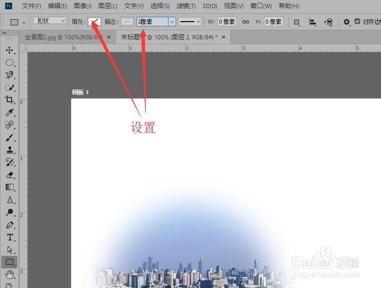Screen dimensions: 381x288
Task: Close the 未标题 document tab
Action: 224,37
